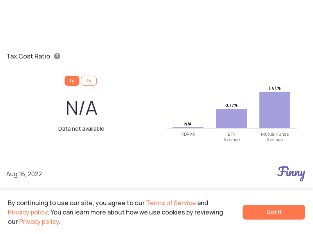This screenshot has height=234, width=313.
Task: Click the Tax Cost Ratio heading
Action: click(x=28, y=56)
